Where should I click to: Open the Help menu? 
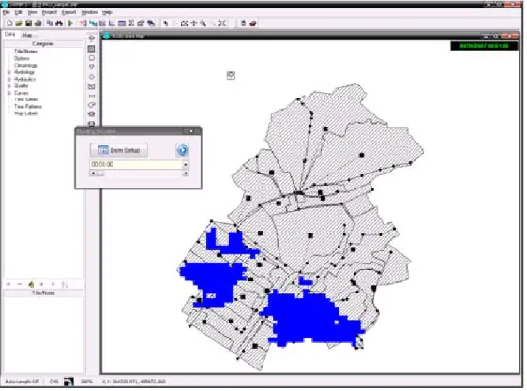(x=107, y=12)
